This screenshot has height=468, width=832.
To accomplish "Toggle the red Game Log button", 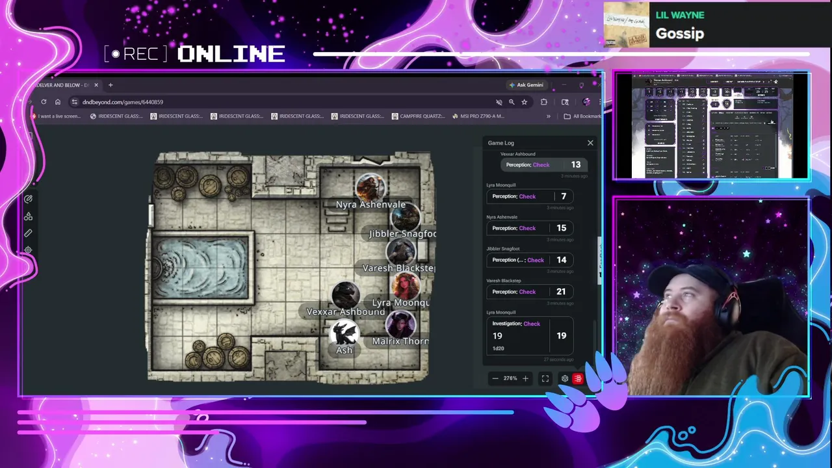I will coord(578,378).
